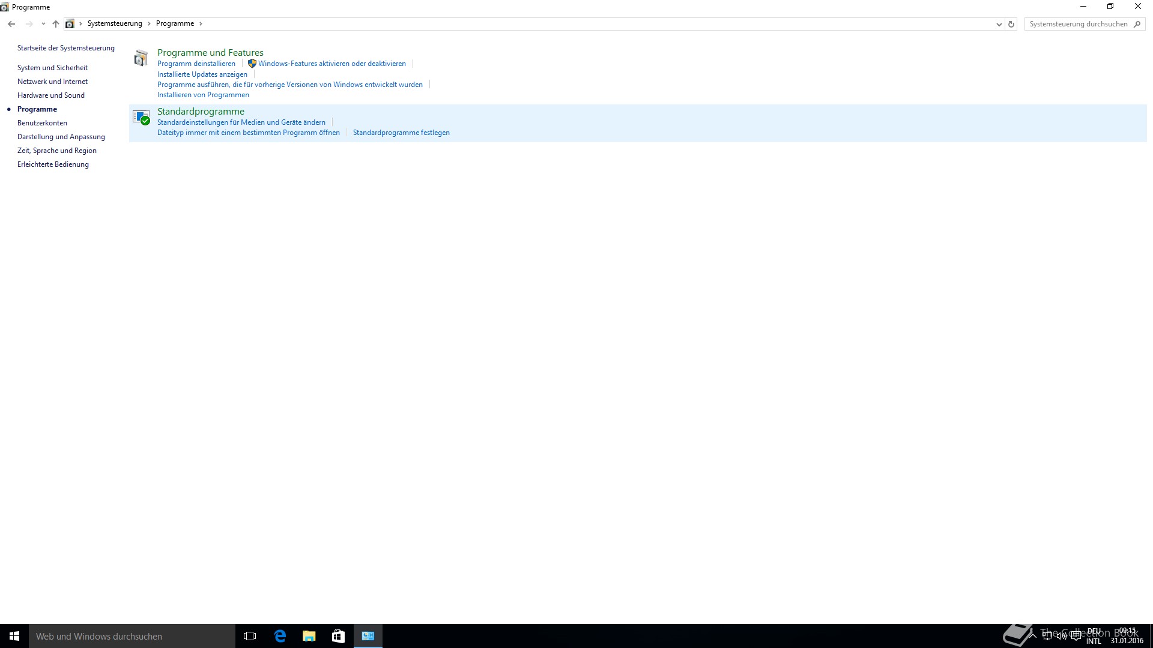The height and width of the screenshot is (648, 1153).
Task: Expand chevron before Systemsteuerung breadcrumb
Action: (80, 24)
